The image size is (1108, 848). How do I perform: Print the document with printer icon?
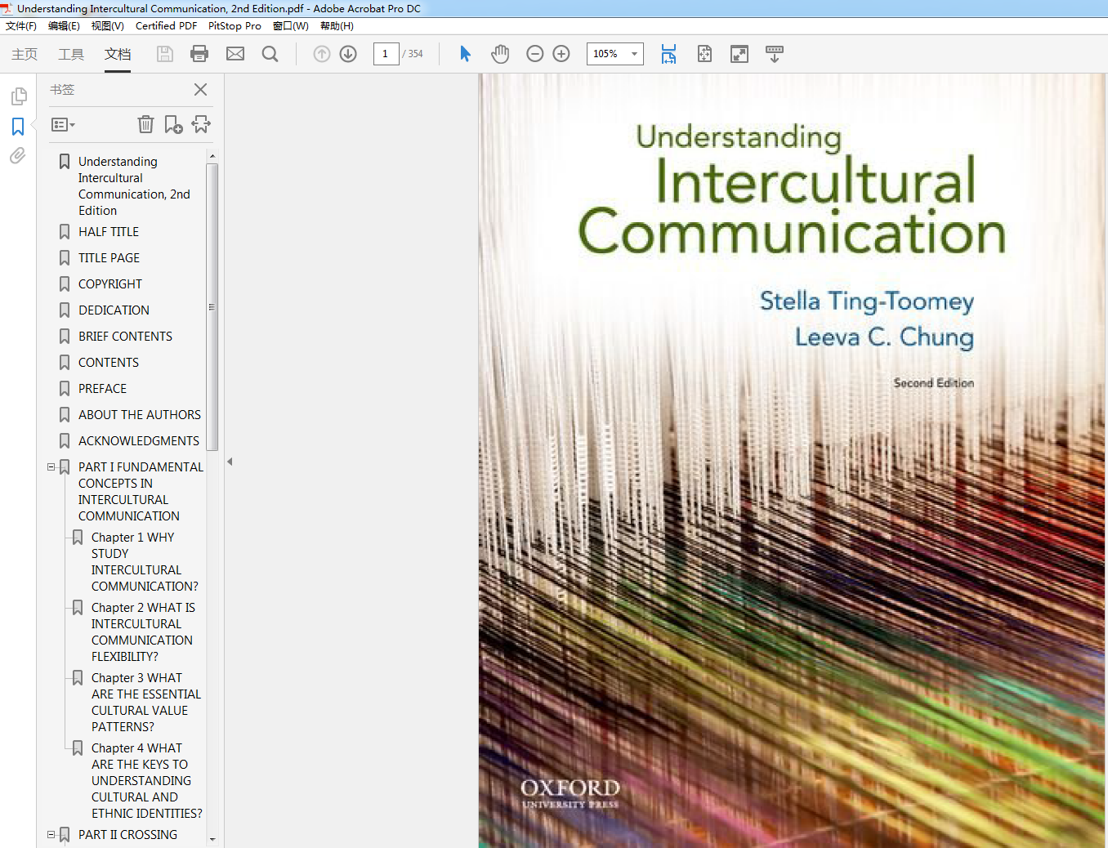click(x=199, y=54)
